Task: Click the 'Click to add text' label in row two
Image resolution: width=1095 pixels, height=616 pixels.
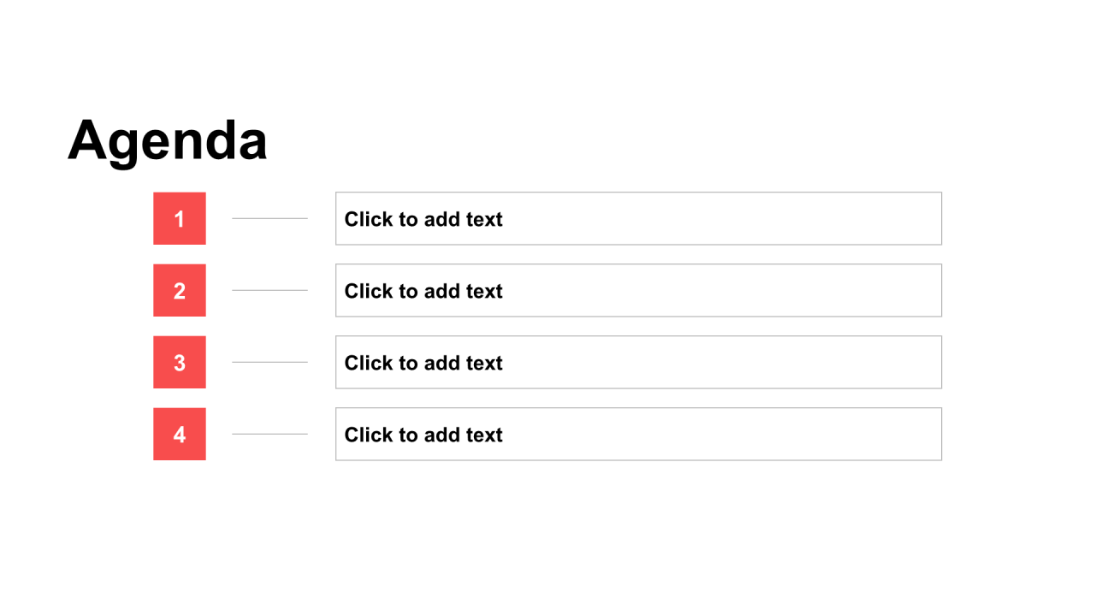Action: pos(423,291)
